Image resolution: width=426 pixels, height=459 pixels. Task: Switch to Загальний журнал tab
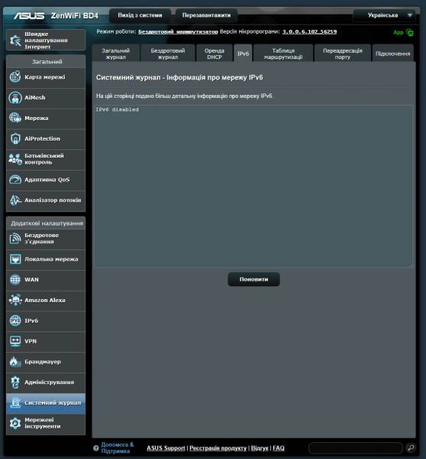coord(116,54)
